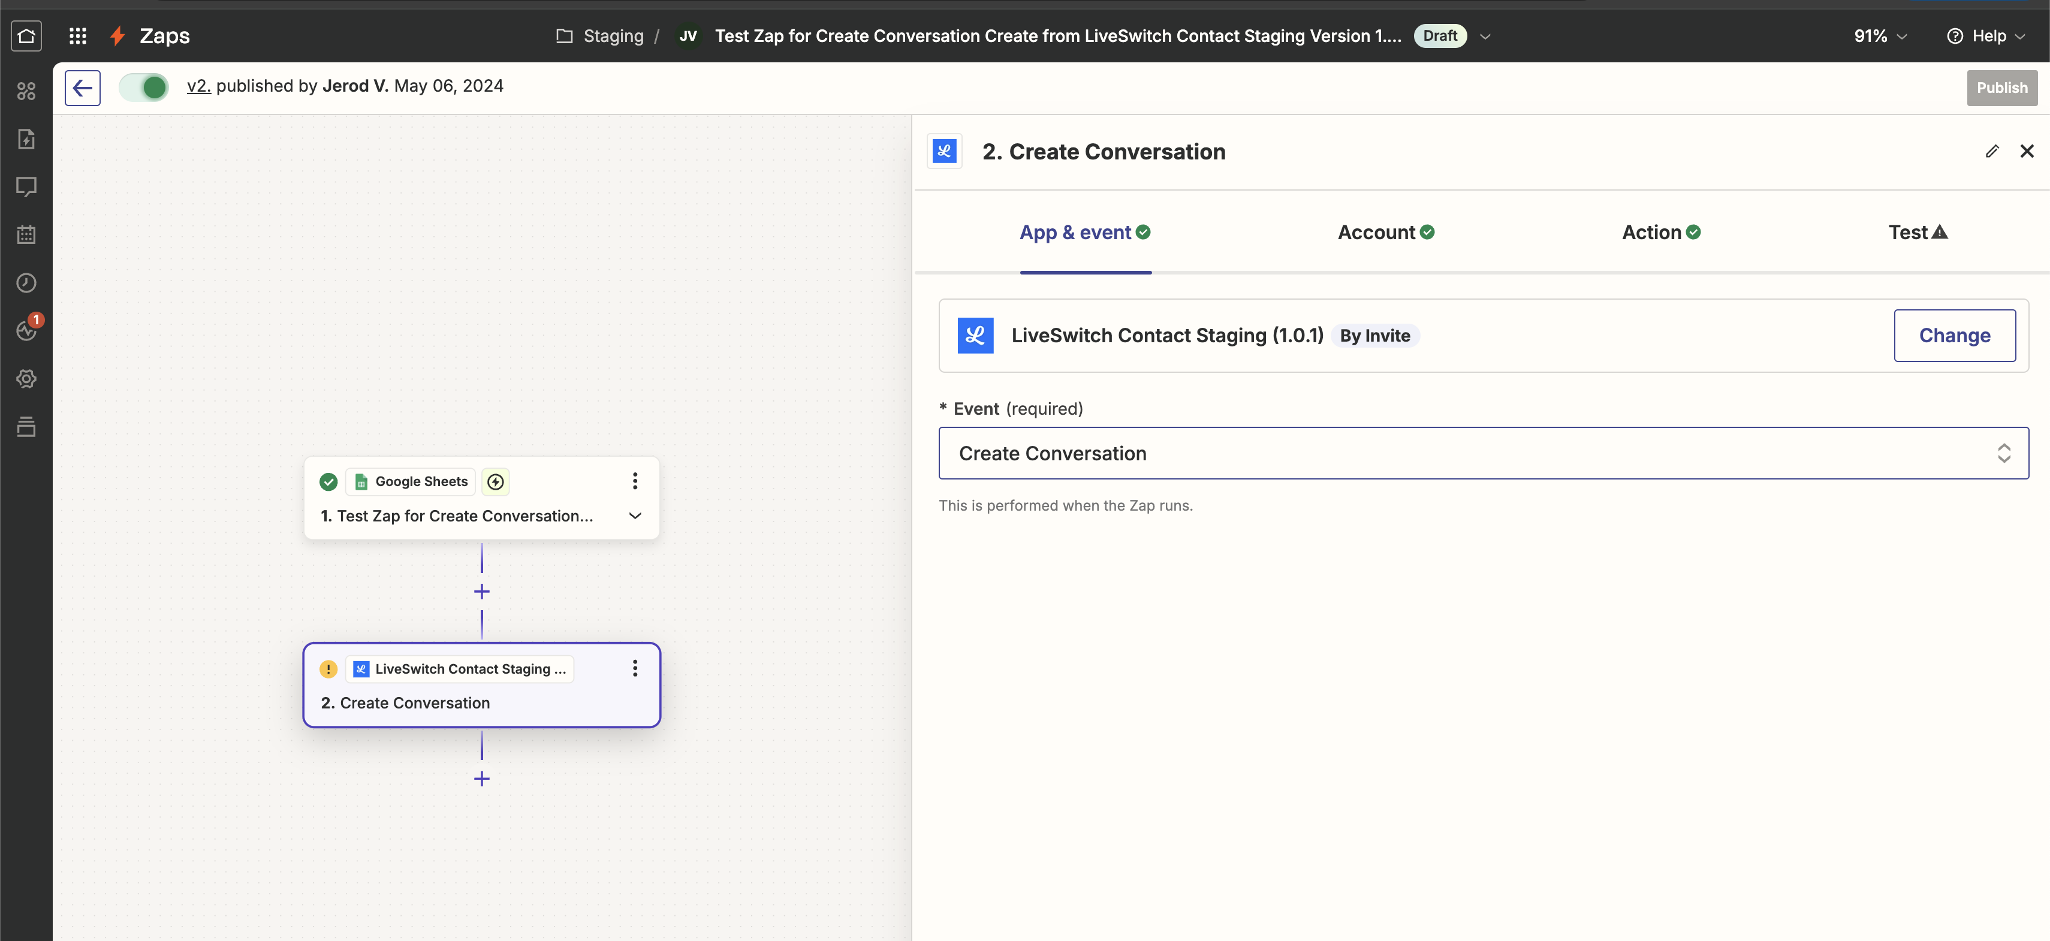Open the comments sidebar icon
This screenshot has width=2050, height=941.
26,187
